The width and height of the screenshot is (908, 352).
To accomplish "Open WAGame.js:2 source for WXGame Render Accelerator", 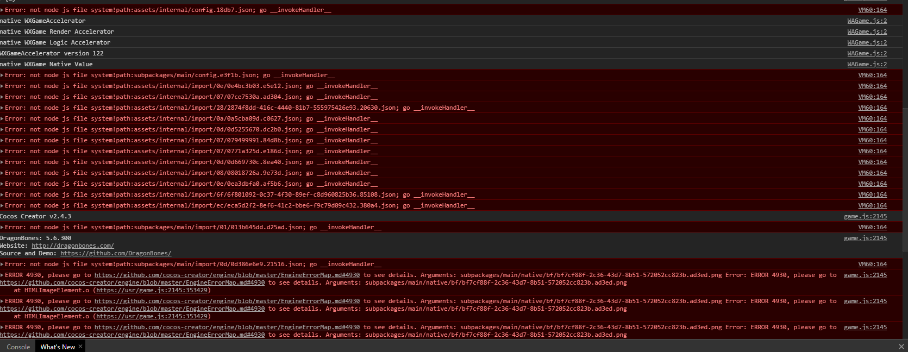I will click(x=867, y=32).
